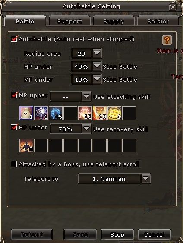Open the orange question mark help icon
The image size is (183, 243).
point(167,40)
